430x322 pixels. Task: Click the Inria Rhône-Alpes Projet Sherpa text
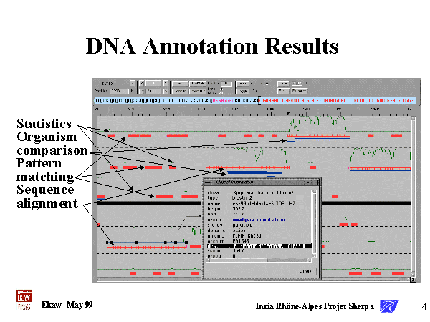(315, 306)
